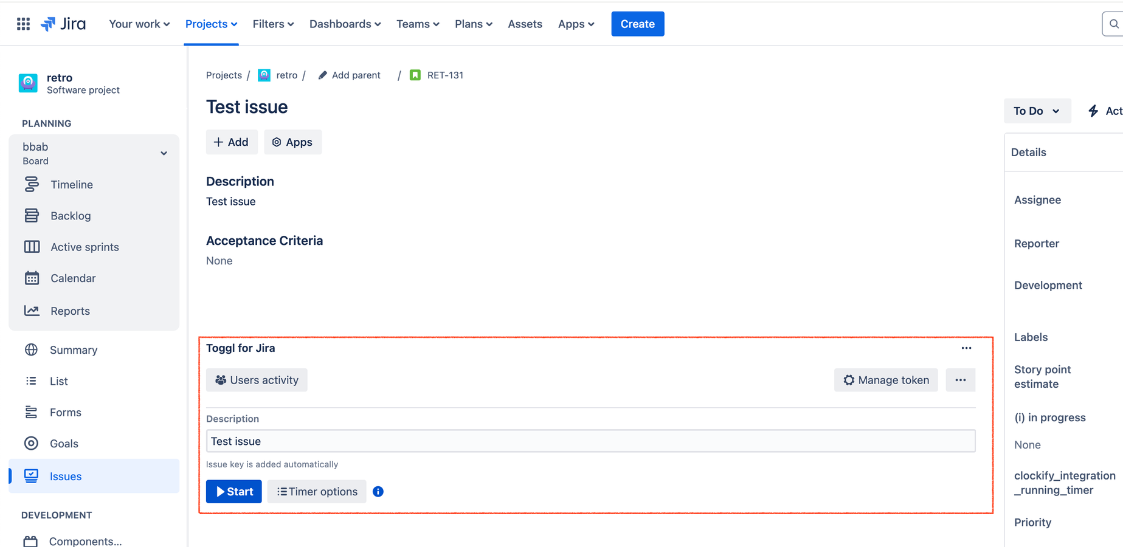Click the Toggl Description input field

coord(590,441)
